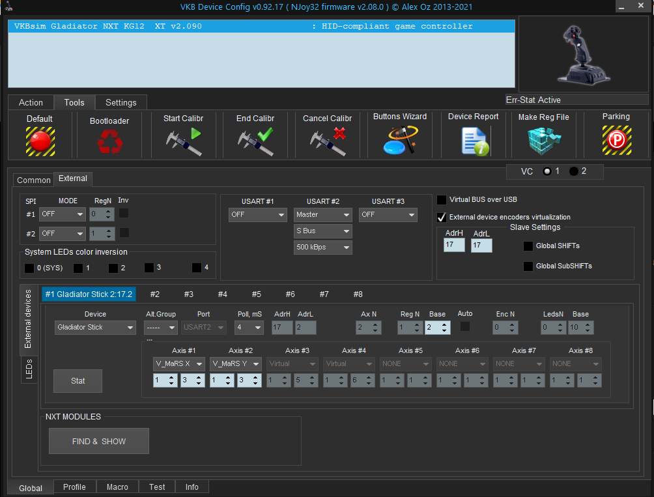
Task: Enable Virtual BUS over USB checkbox
Action: (442, 200)
